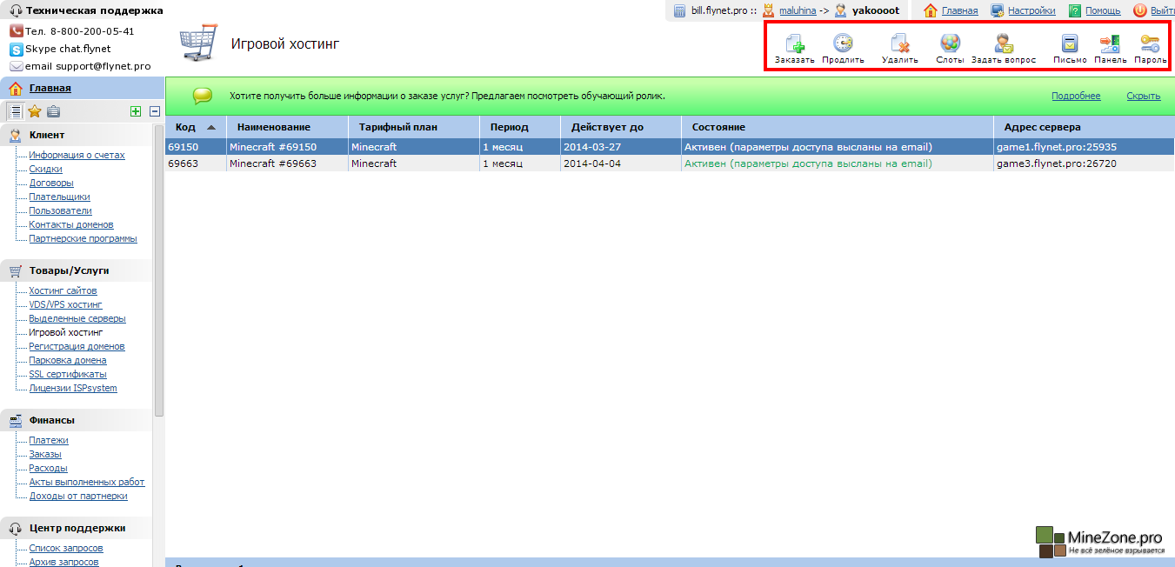The width and height of the screenshot is (1175, 567).
Task: Open Помощь help in top bar
Action: (x=1103, y=10)
